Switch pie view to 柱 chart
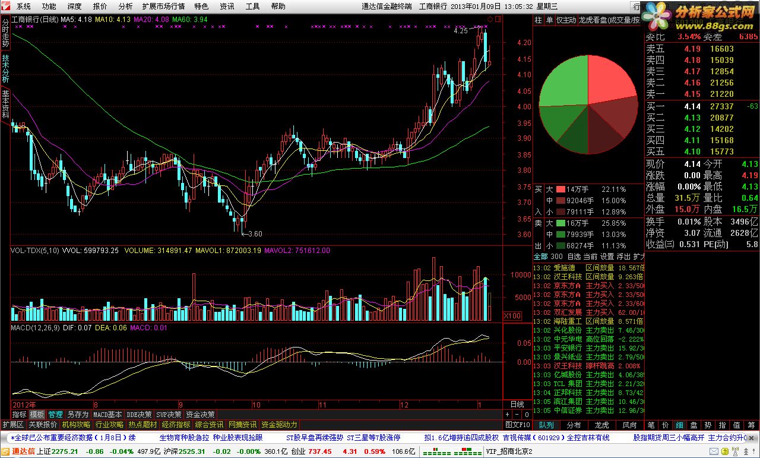This screenshot has width=760, height=458. 538,20
